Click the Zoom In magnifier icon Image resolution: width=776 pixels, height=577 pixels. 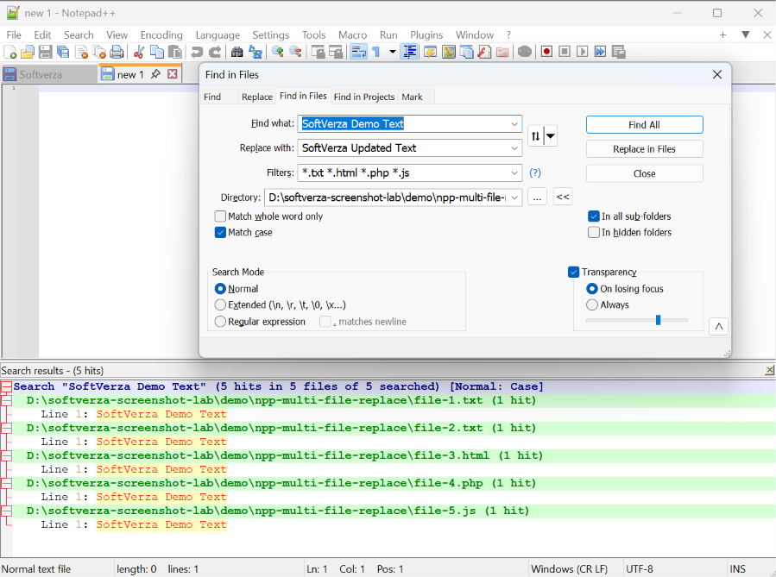point(277,52)
